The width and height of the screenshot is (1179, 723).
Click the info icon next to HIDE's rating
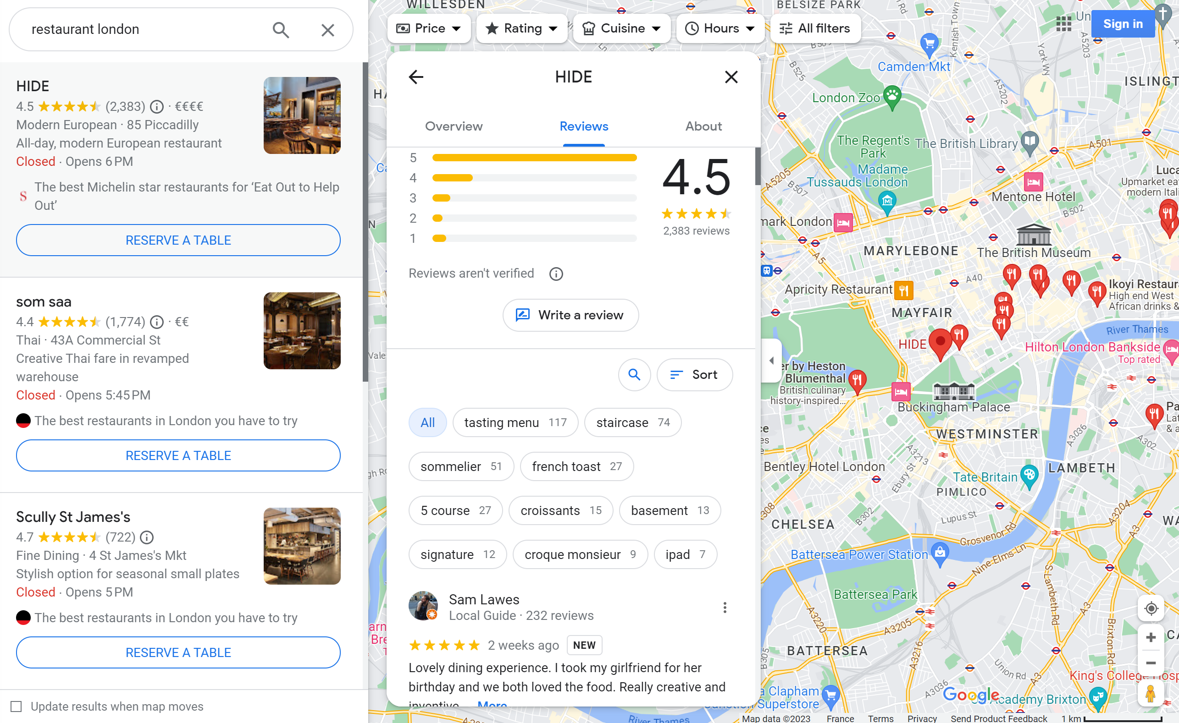click(x=157, y=107)
